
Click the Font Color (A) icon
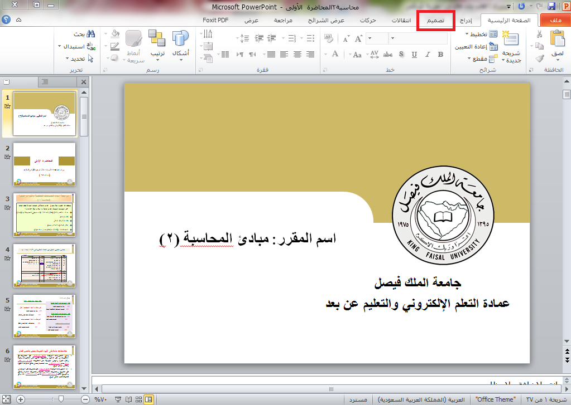(335, 54)
